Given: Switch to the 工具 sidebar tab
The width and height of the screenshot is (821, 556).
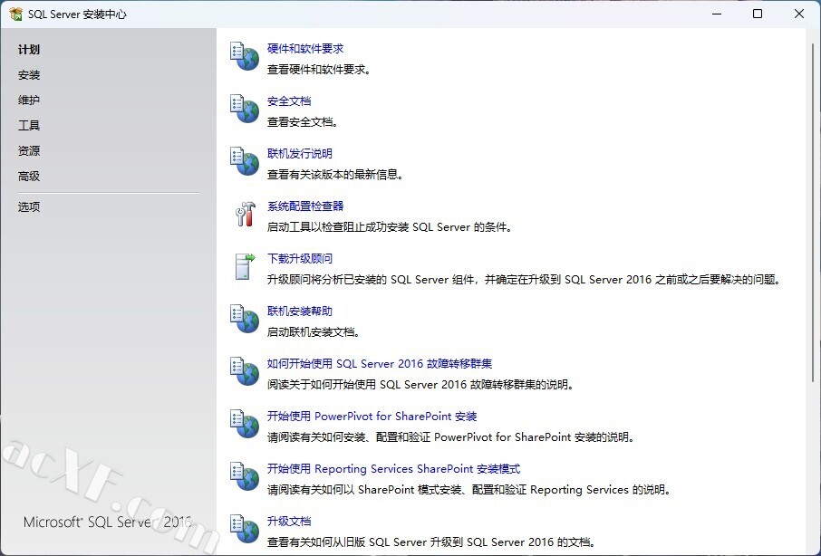Looking at the screenshot, I should pos(29,126).
